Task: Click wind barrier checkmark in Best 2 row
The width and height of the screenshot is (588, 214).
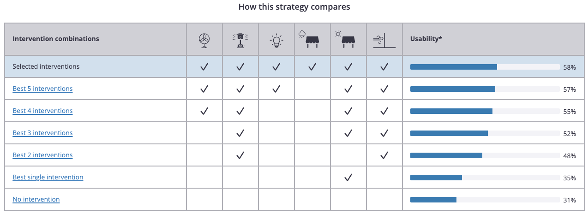Action: point(384,155)
